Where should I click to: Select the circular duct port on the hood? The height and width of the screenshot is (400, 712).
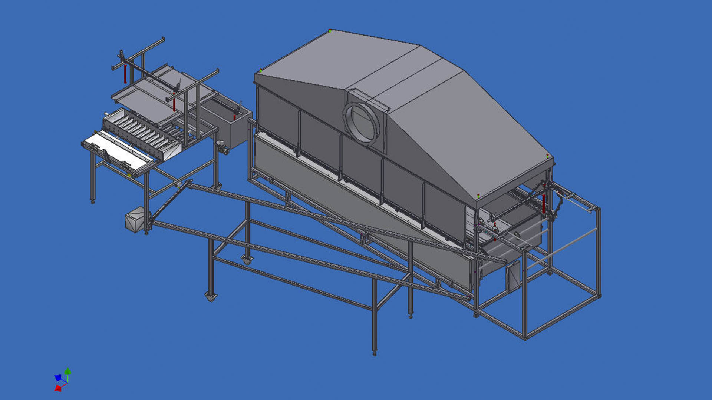(x=362, y=123)
